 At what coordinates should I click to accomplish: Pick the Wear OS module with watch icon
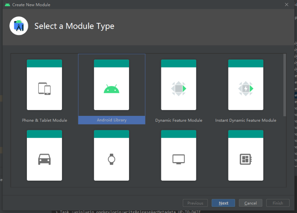coord(111,155)
